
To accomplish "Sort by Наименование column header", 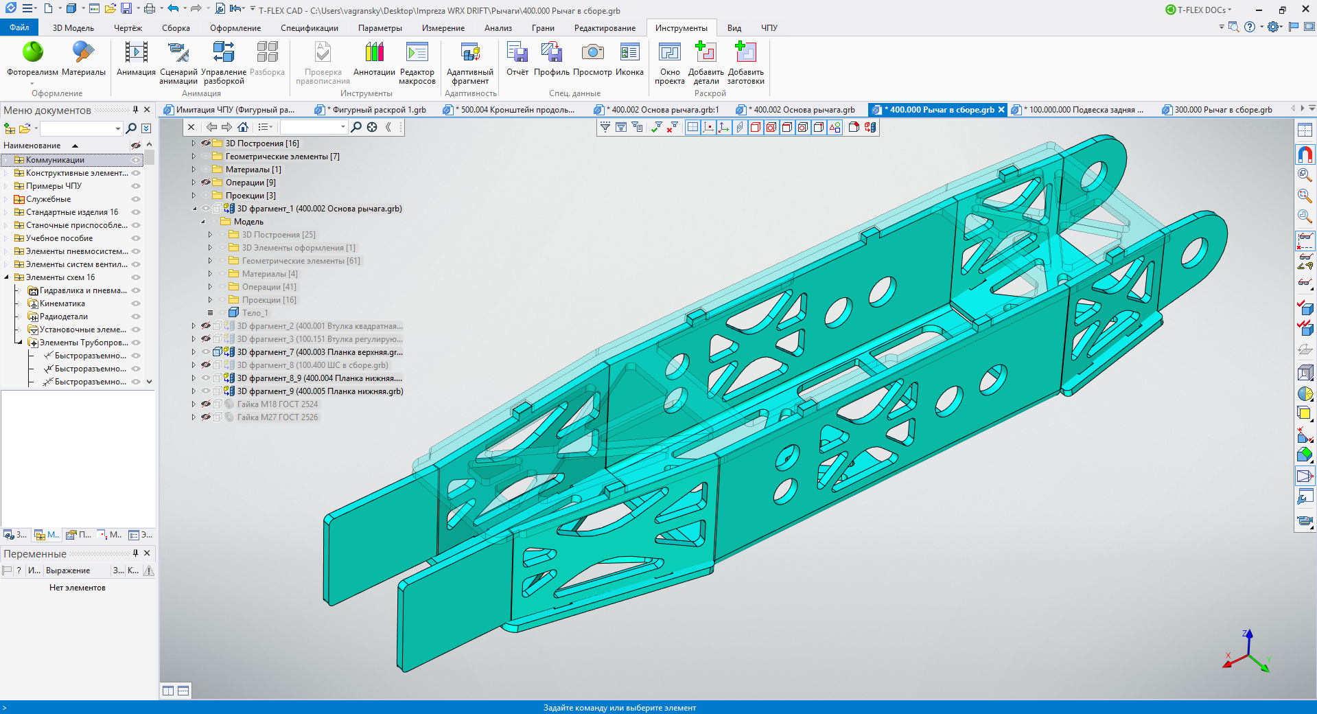I will coord(32,146).
